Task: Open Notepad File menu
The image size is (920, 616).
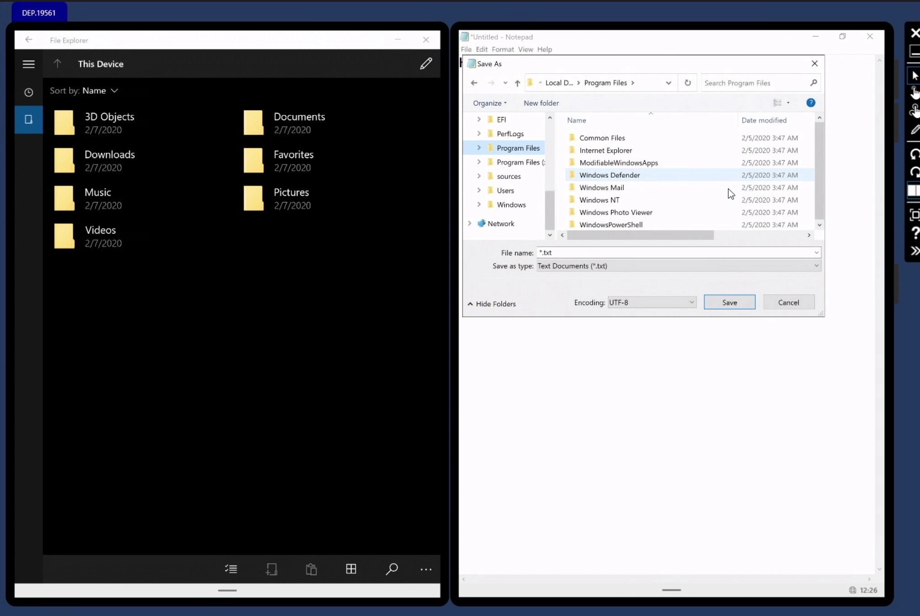Action: [x=466, y=49]
